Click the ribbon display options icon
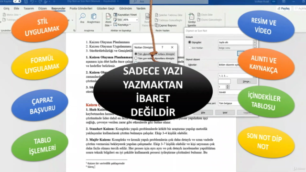This screenshot has height=172, width=306. pos(284,1)
